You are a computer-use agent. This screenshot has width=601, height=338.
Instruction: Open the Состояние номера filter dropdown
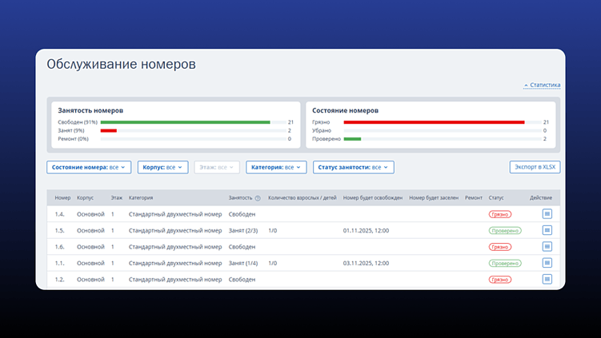pos(89,167)
